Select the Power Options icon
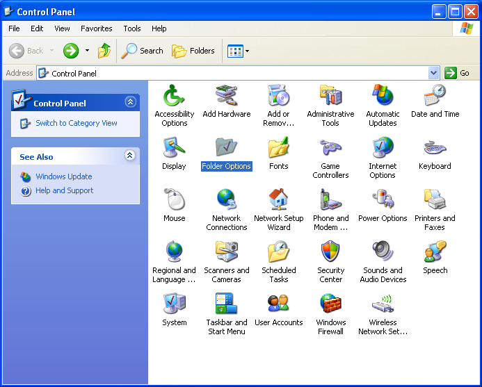 [x=383, y=199]
